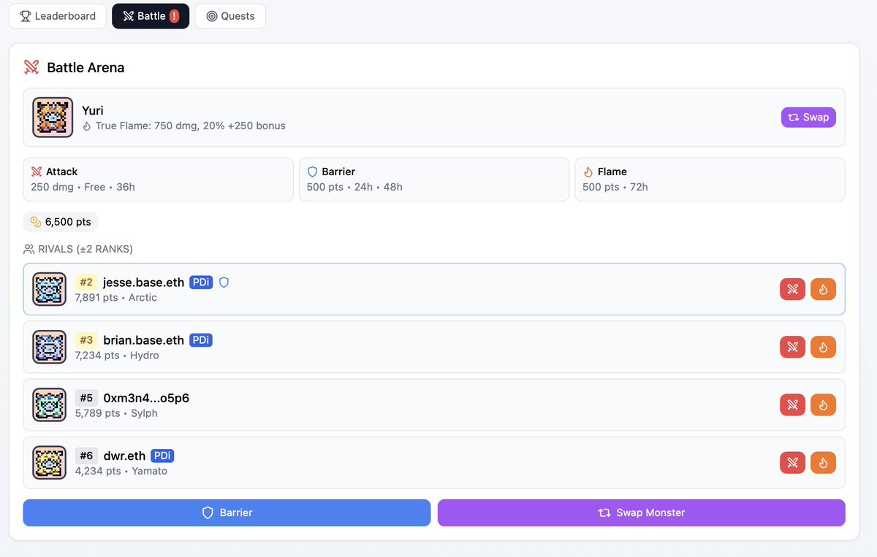Attack 0xm3n4...o5p6 with the red sword button

click(x=792, y=404)
